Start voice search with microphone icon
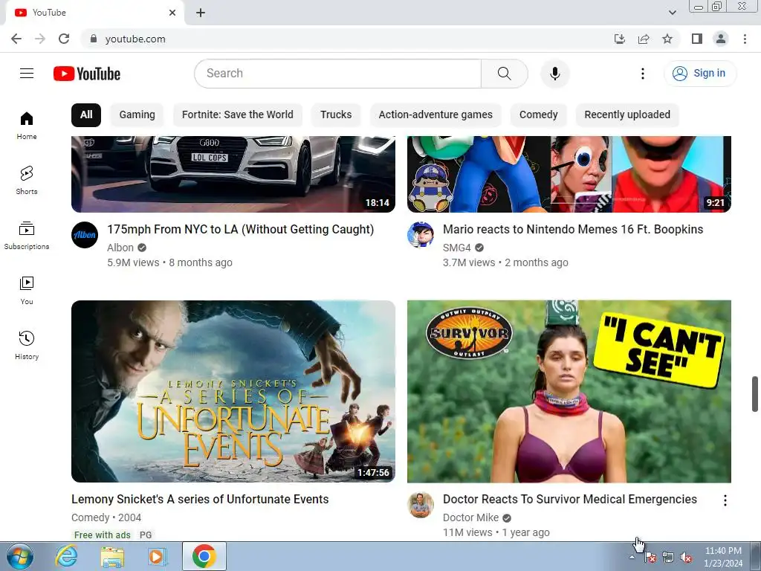The width and height of the screenshot is (761, 571). (554, 74)
